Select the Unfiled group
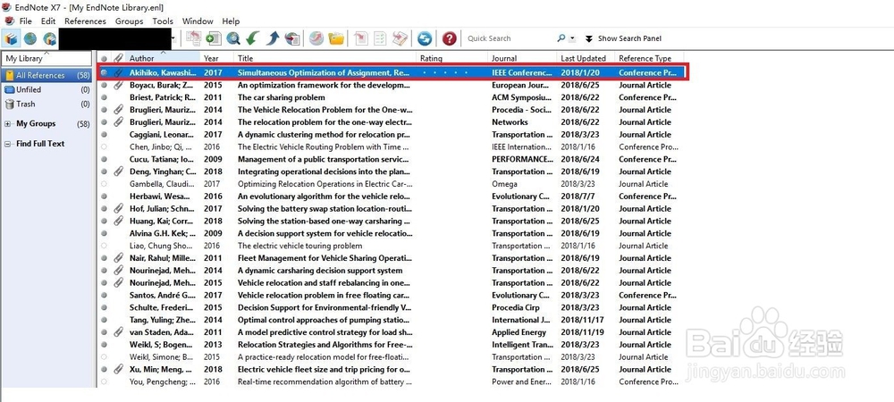Viewport: 894px width, 402px height. (x=46, y=90)
